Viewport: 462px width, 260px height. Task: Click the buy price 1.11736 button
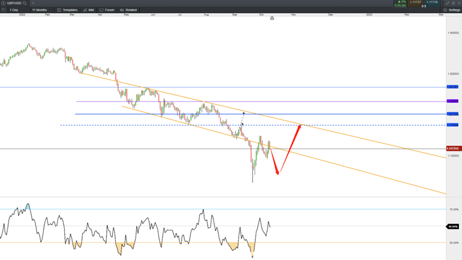432,2
